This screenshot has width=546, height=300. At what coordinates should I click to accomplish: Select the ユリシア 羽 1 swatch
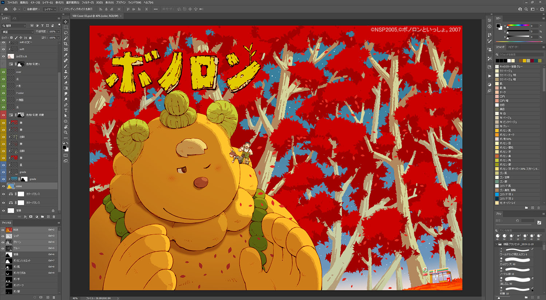click(517, 194)
